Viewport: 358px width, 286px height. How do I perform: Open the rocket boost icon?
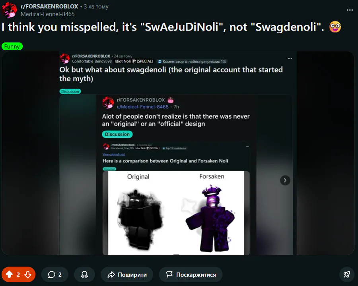[x=347, y=274]
